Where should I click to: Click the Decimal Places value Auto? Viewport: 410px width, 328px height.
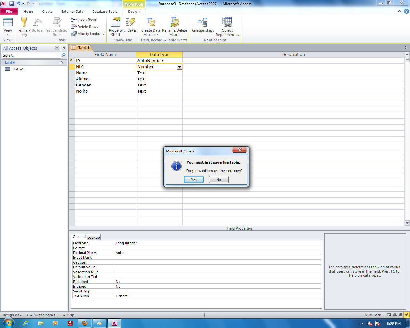[x=218, y=253]
